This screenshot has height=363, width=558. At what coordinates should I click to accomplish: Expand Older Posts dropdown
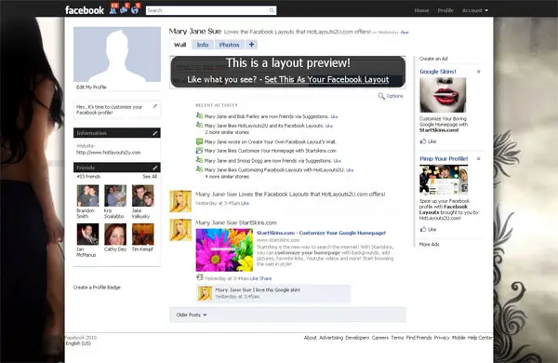click(x=192, y=315)
